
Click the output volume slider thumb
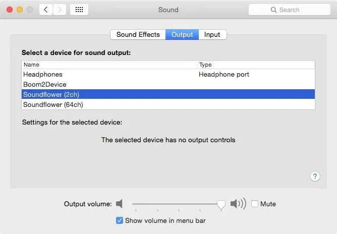click(x=221, y=205)
